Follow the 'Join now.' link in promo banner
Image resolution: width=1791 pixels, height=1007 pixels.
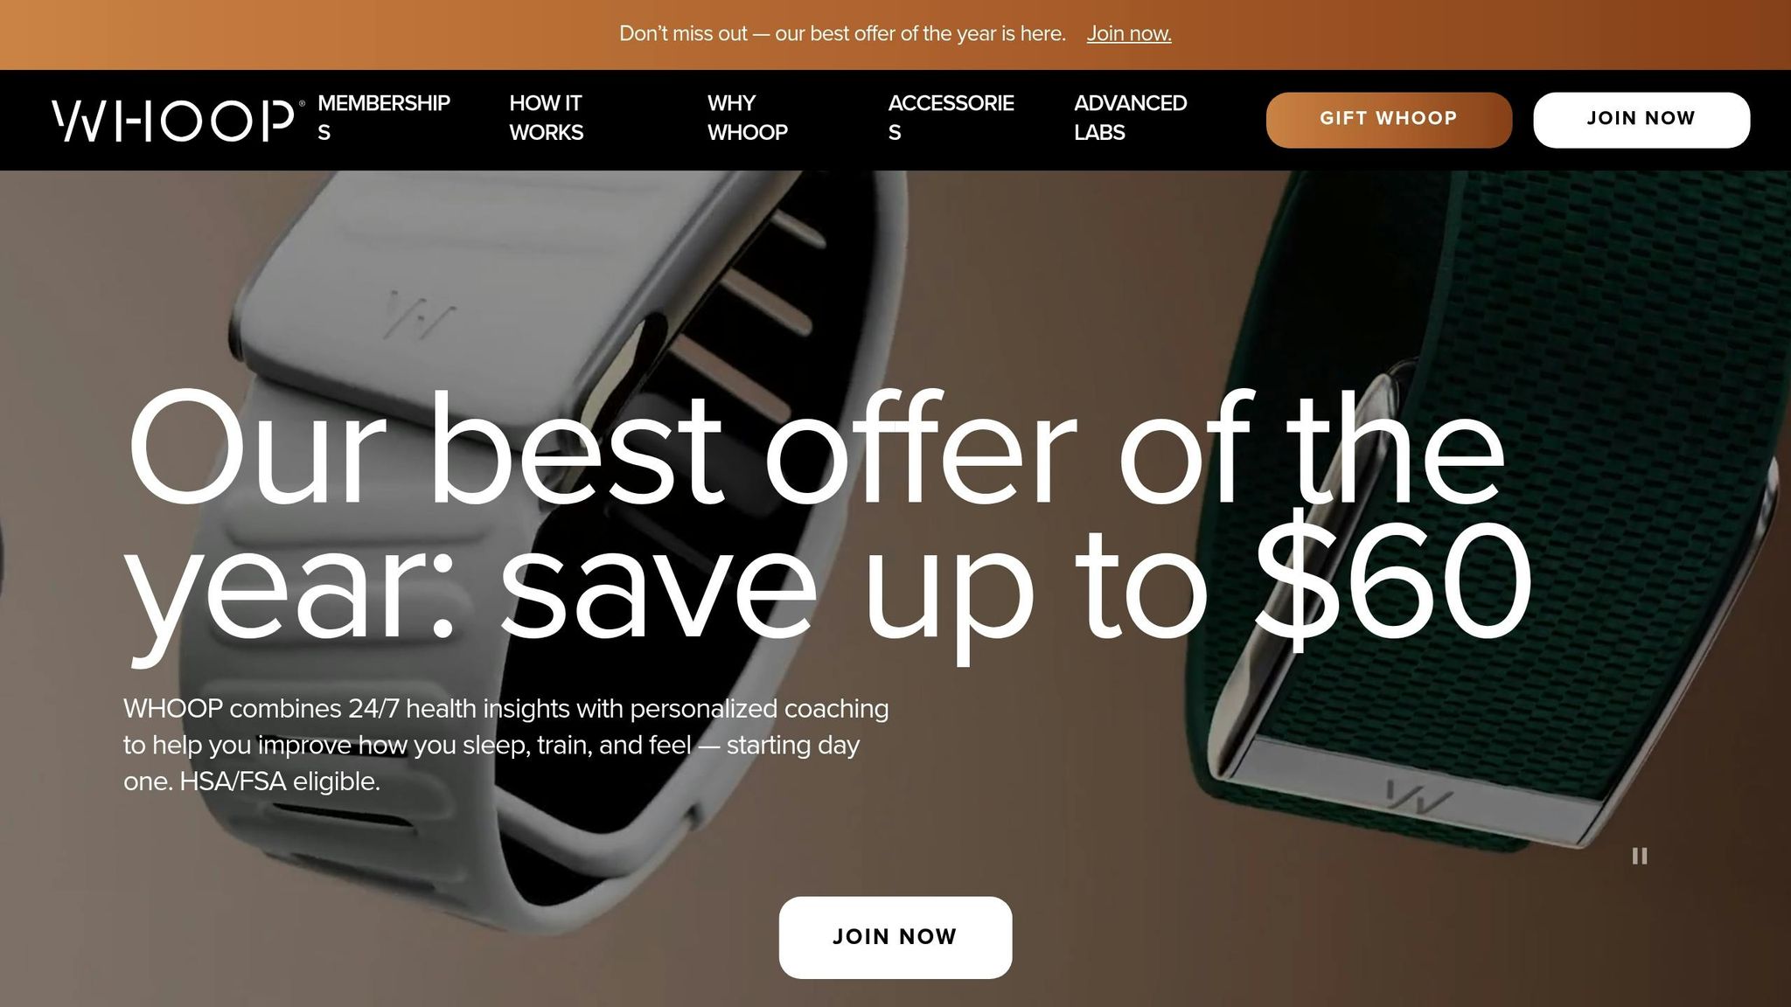point(1129,34)
